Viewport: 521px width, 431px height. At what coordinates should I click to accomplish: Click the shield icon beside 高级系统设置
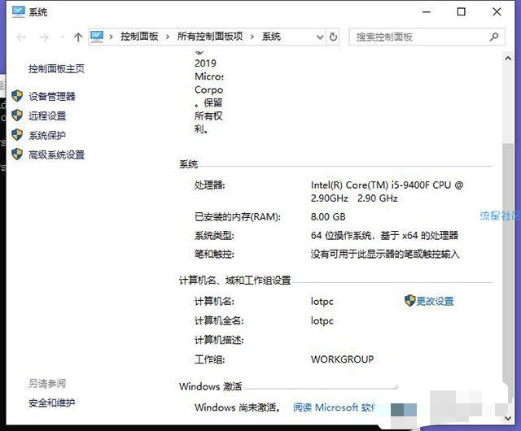point(17,154)
